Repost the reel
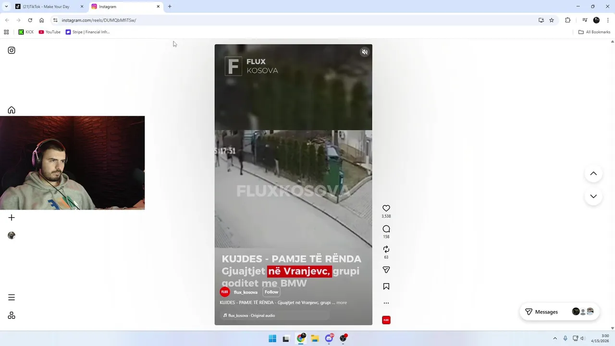The image size is (615, 346). (x=386, y=249)
